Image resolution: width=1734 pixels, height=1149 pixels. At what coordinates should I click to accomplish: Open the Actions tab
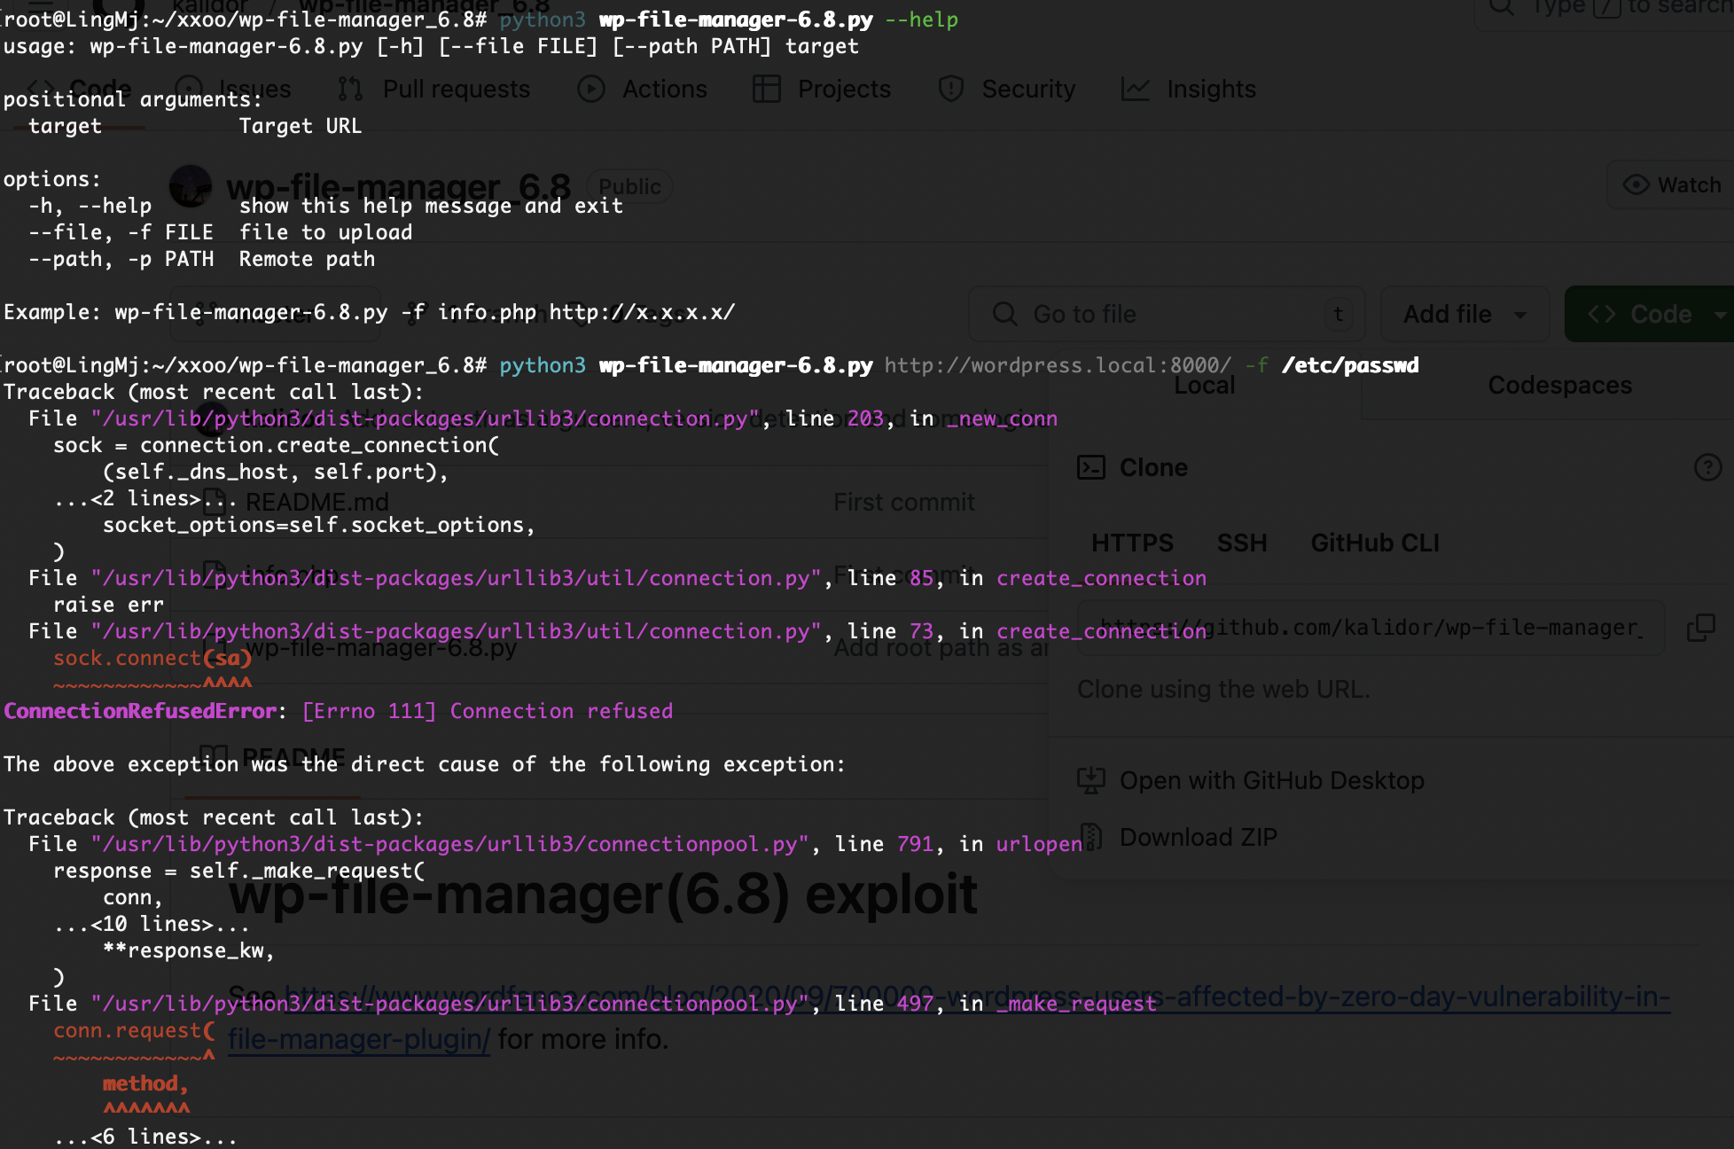[x=643, y=90]
